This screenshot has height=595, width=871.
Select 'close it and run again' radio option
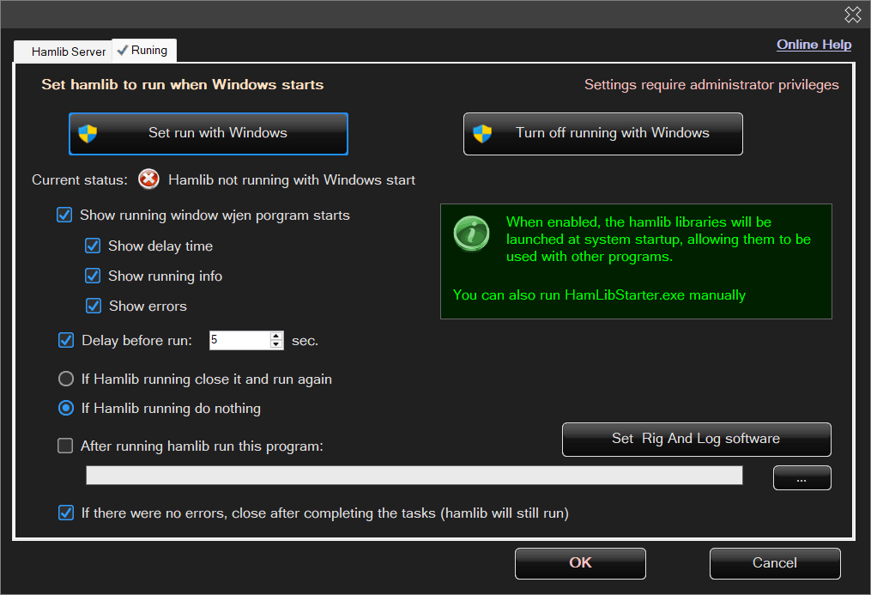pyautogui.click(x=65, y=379)
